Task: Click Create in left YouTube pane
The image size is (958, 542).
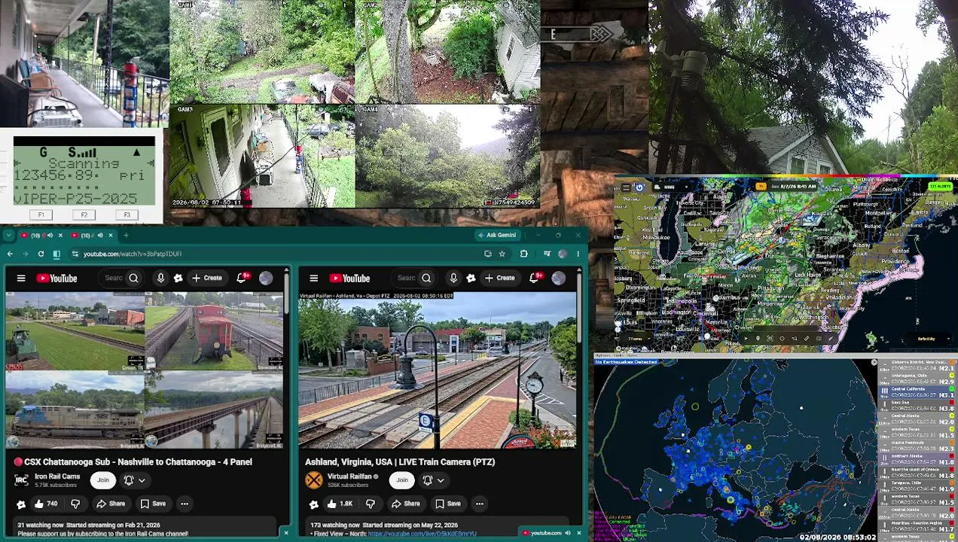Action: [207, 279]
